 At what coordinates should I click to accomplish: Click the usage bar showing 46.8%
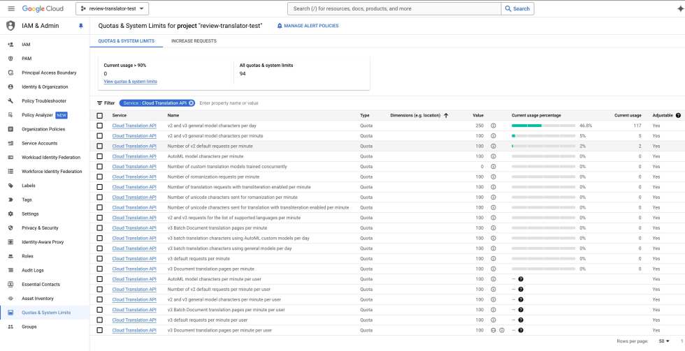point(542,126)
